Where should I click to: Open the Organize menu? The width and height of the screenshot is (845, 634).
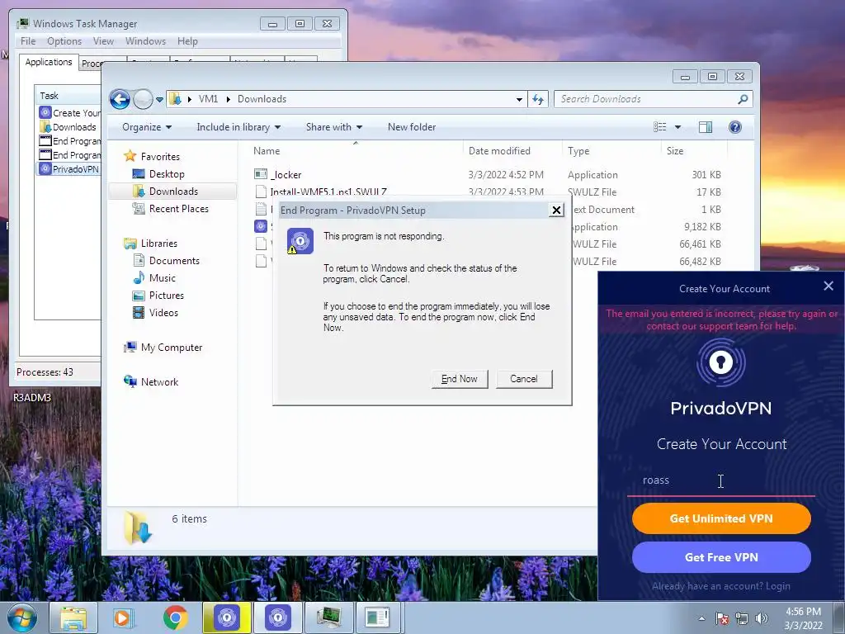point(147,127)
